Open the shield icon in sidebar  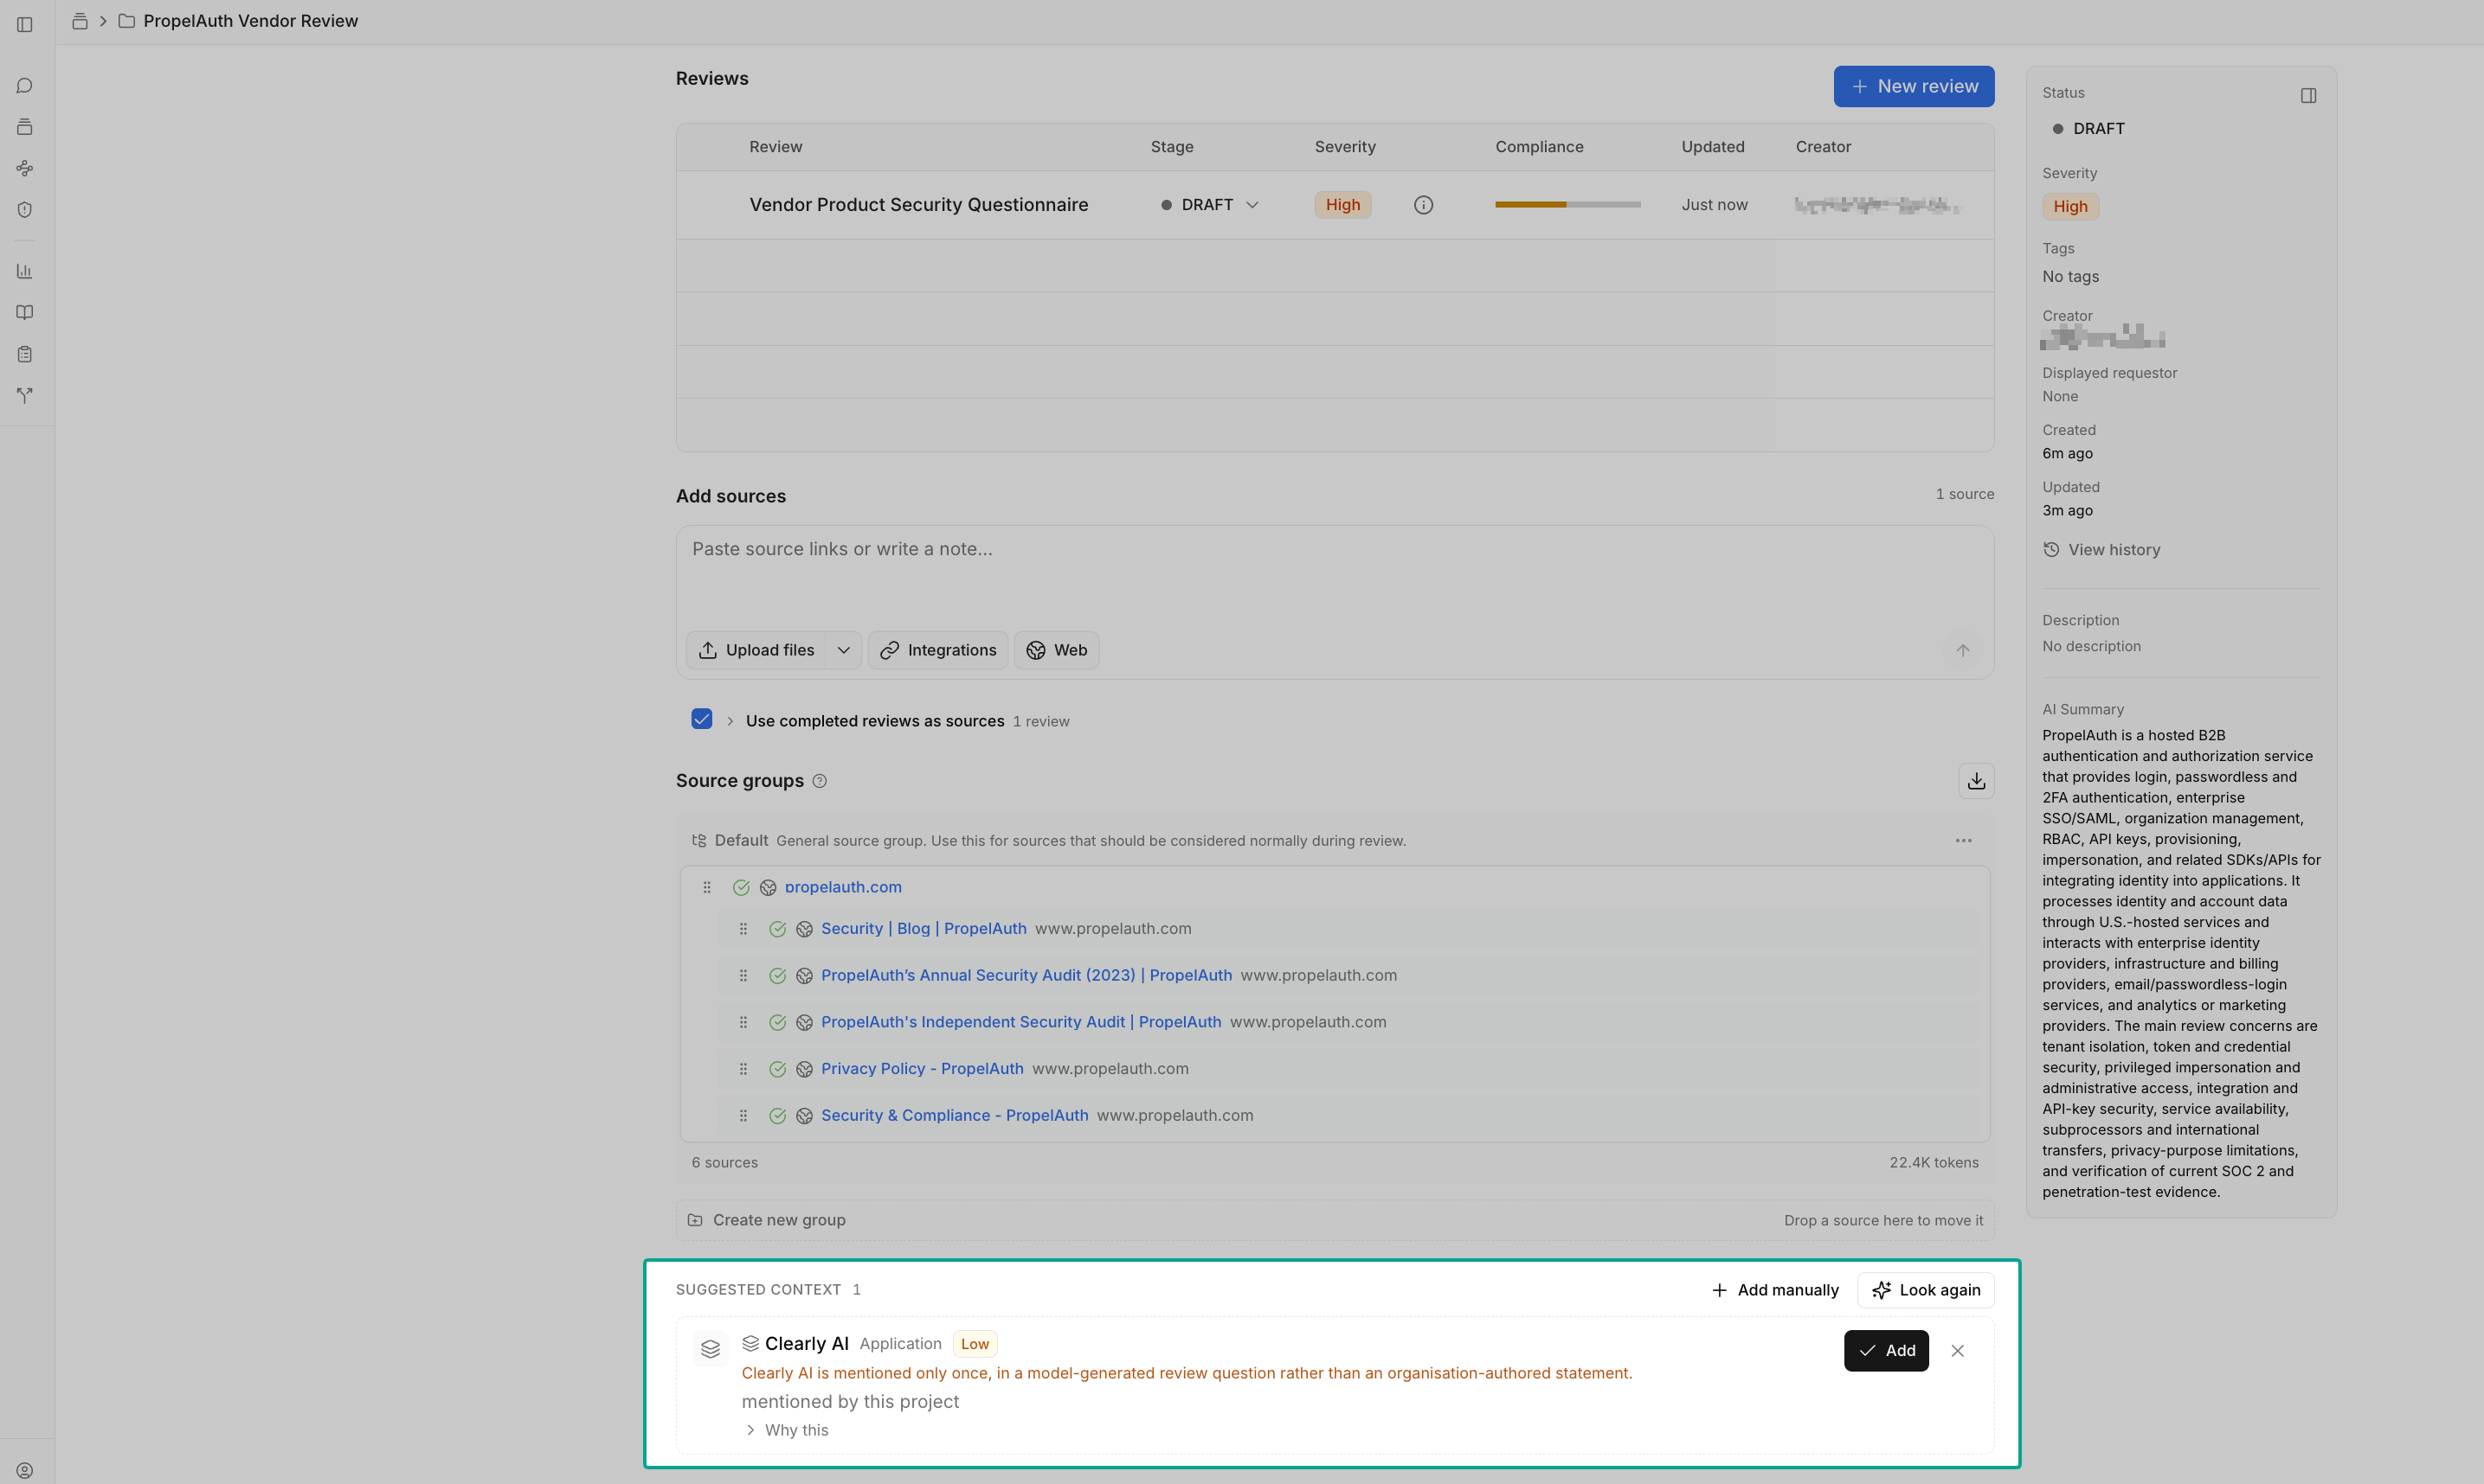click(x=25, y=210)
